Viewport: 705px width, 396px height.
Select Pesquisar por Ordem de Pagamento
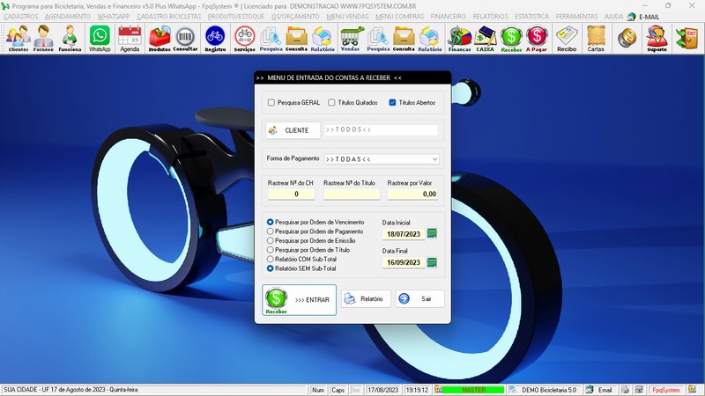[x=271, y=231]
